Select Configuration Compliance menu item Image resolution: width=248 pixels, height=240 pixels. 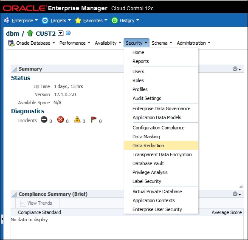161,128
